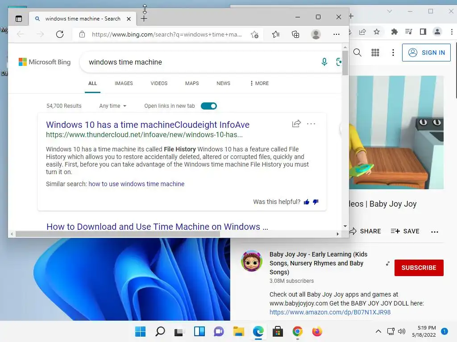Open the amazon.com doll link
The image size is (457, 342).
click(330, 312)
